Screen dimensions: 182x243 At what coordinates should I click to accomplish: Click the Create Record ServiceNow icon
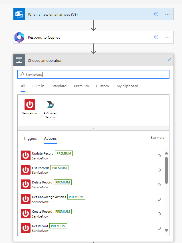pos(26,214)
